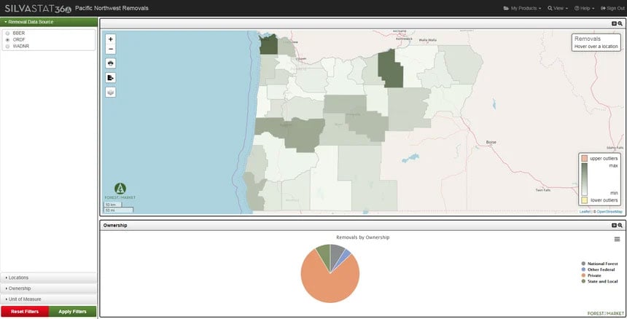
Task: Zoom in on the map
Action: (111, 39)
